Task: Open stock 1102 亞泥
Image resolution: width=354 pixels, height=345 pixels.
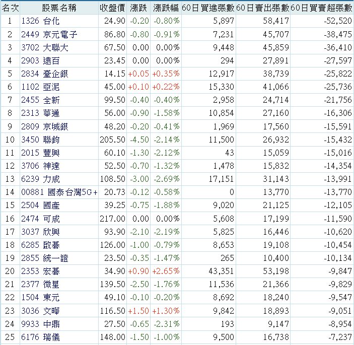Action: coord(40,87)
